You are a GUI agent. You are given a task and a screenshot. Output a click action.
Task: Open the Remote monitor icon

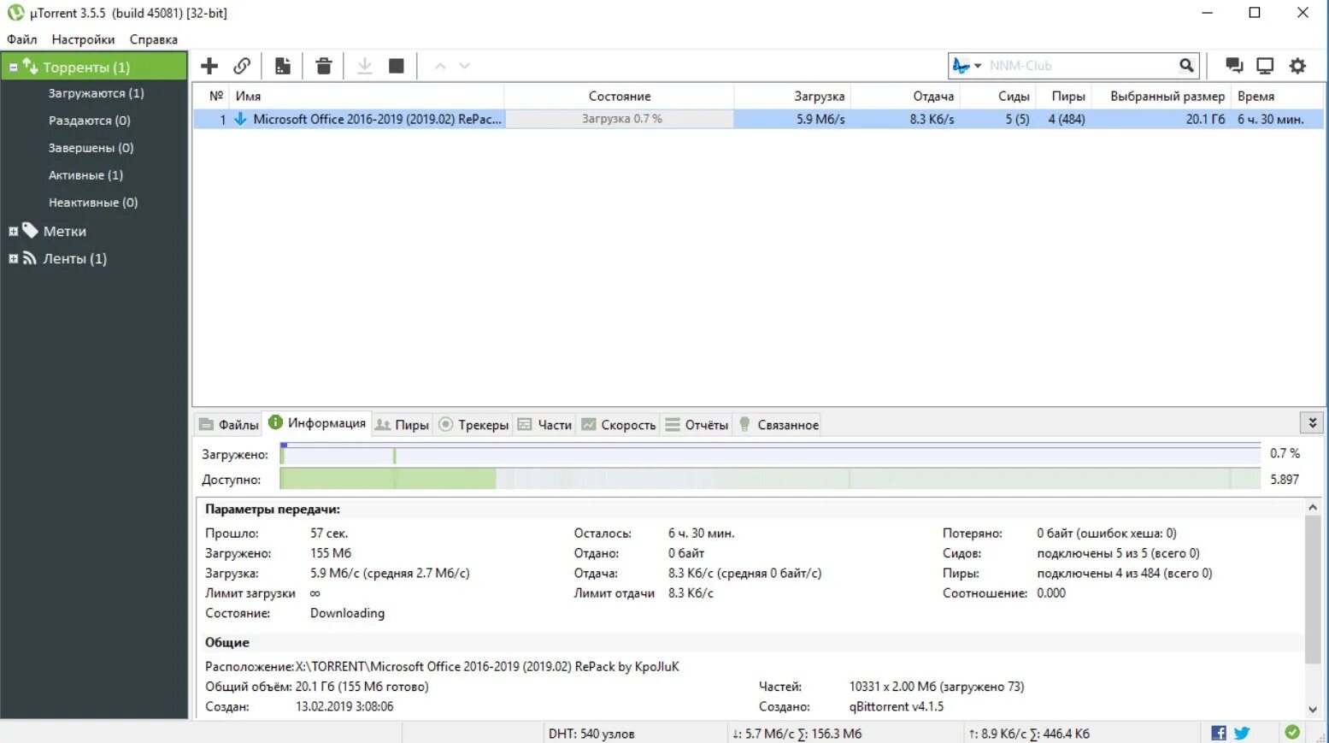point(1265,66)
